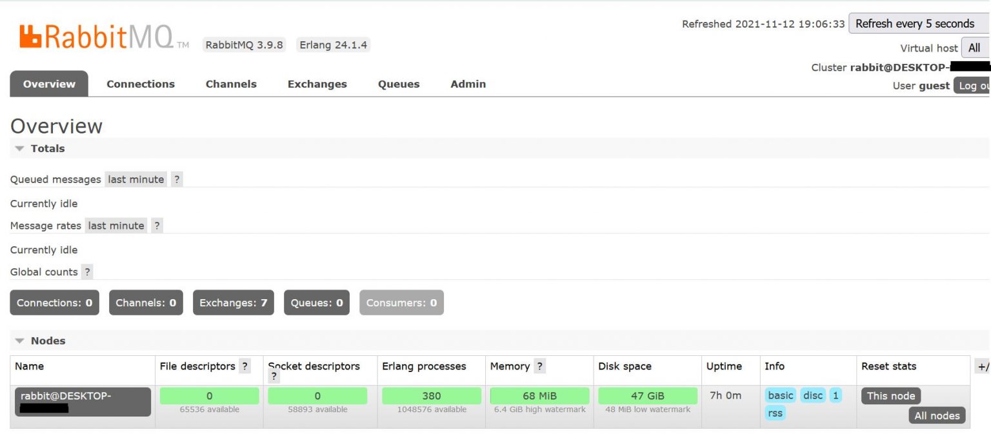
Task: Click the Memory usage bar
Action: coord(539,395)
